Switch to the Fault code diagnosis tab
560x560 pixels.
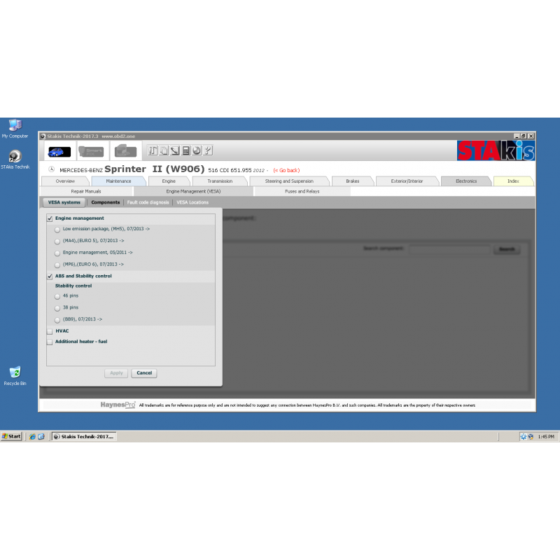148,202
